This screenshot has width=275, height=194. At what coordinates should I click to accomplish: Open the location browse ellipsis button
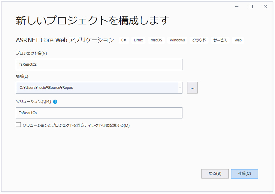pyautogui.click(x=192, y=88)
